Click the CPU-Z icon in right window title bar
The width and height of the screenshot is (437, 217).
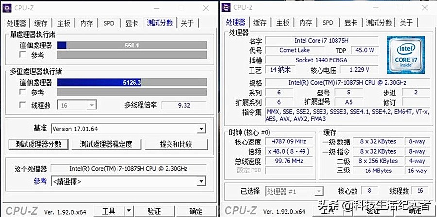(226, 7)
